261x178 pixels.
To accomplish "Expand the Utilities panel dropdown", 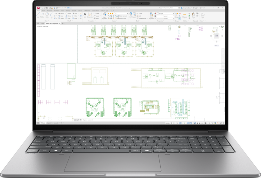I will (186, 21).
